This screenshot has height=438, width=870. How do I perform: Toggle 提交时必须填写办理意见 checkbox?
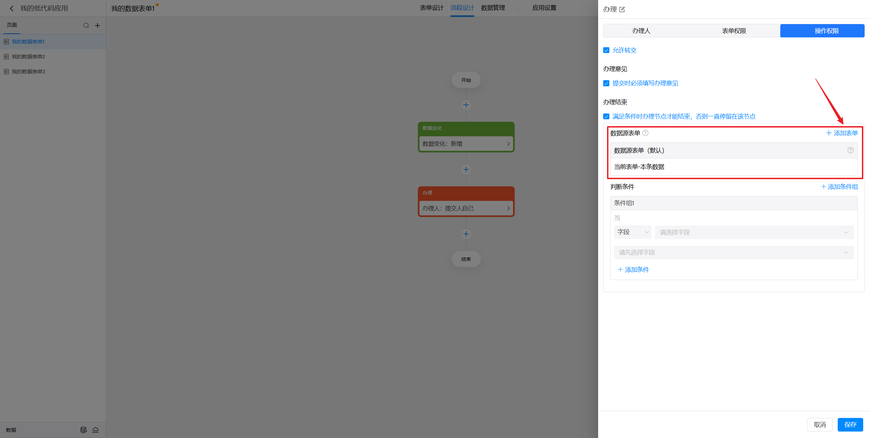pos(606,83)
